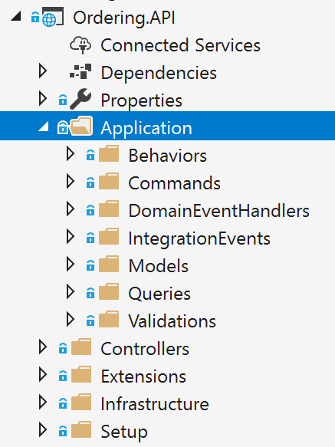The width and height of the screenshot is (335, 447).
Task: Click the Connected Services cloud icon
Action: click(x=80, y=45)
